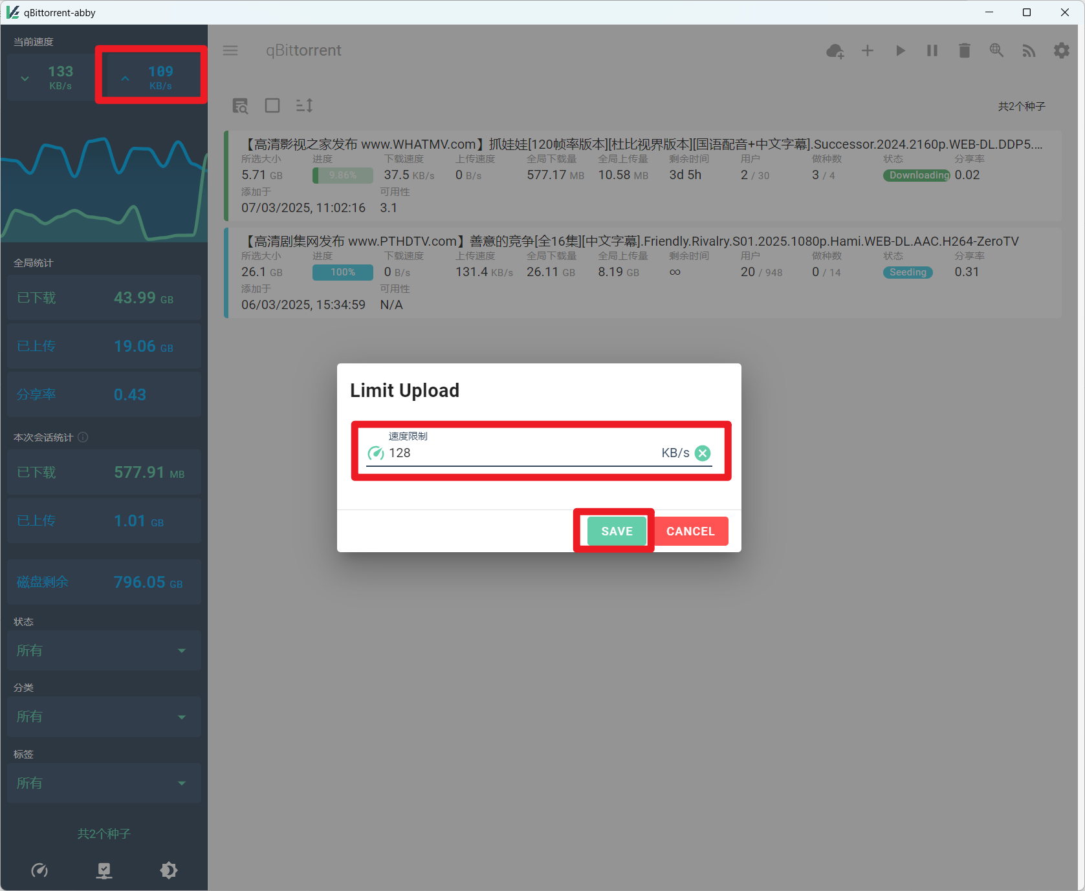The width and height of the screenshot is (1085, 891).
Task: Click the 已下载 43.99 GB global stat
Action: coord(104,297)
